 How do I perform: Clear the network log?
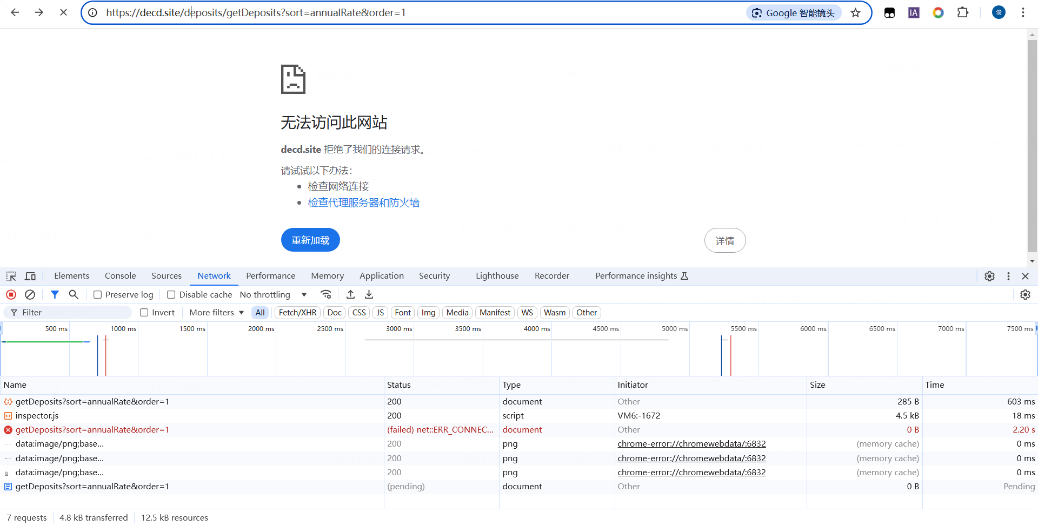[30, 295]
